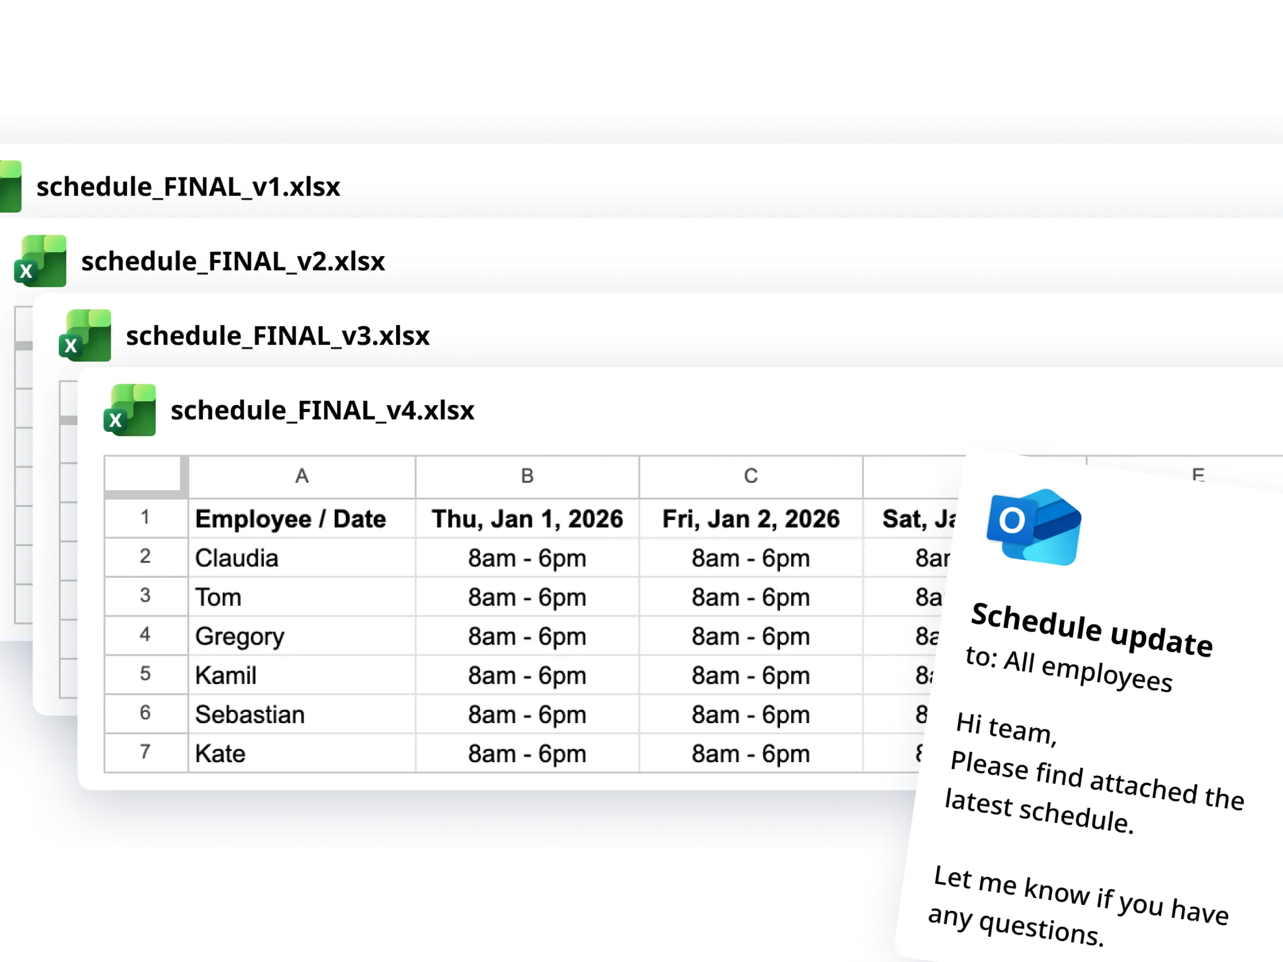
Task: Click the Excel icon beside schedule_FINAL_v3.xlsx
Action: click(x=84, y=336)
